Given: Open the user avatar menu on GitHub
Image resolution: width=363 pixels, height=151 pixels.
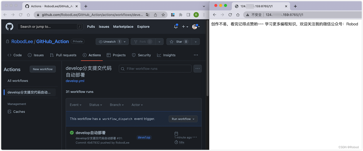Looking at the screenshot, I should click(x=196, y=27).
